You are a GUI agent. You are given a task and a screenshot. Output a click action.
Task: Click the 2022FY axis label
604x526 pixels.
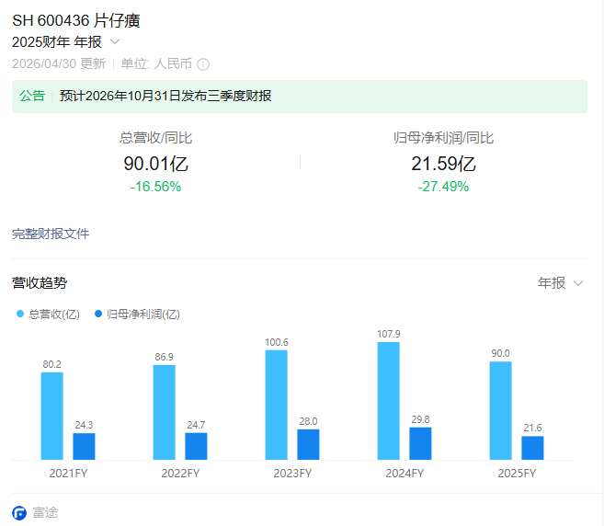pos(180,473)
